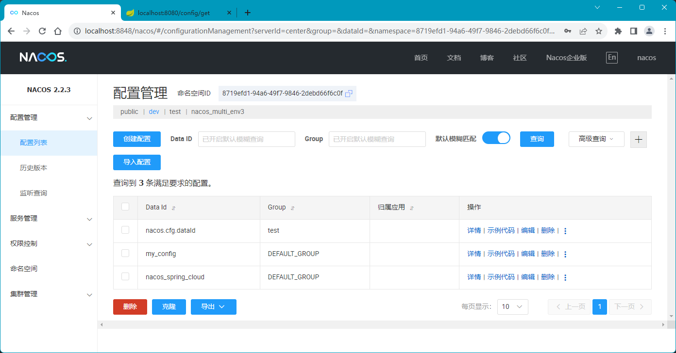Click 删除 link in my_config row

(548, 254)
